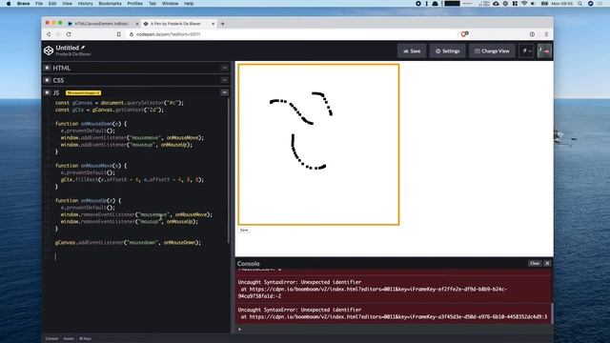Expand the CSS editor dropdown
This screenshot has height=343, width=610.
click(225, 80)
